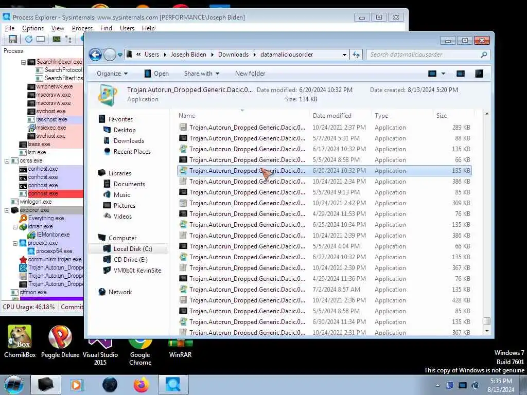Click Users in the breadcrumb path

click(x=152, y=55)
